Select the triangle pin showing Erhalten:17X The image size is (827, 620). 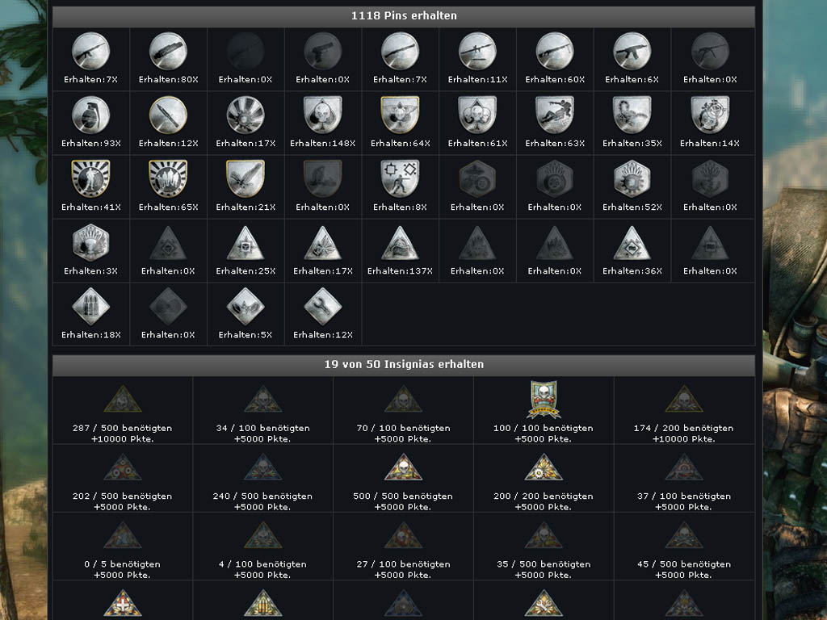pyautogui.click(x=323, y=244)
